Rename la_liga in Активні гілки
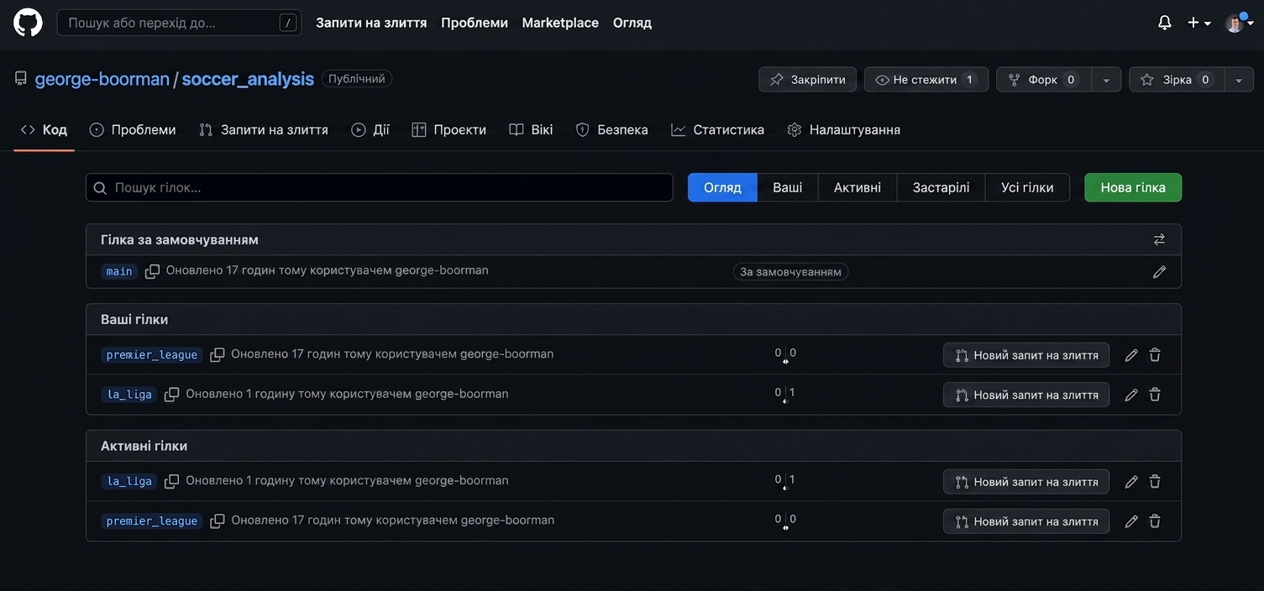Viewport: 1264px width, 591px height. tap(1131, 482)
